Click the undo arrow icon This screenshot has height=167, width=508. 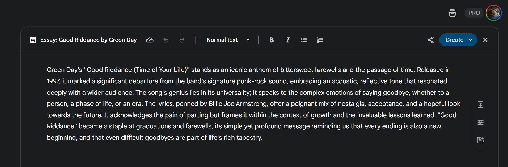[x=166, y=40]
